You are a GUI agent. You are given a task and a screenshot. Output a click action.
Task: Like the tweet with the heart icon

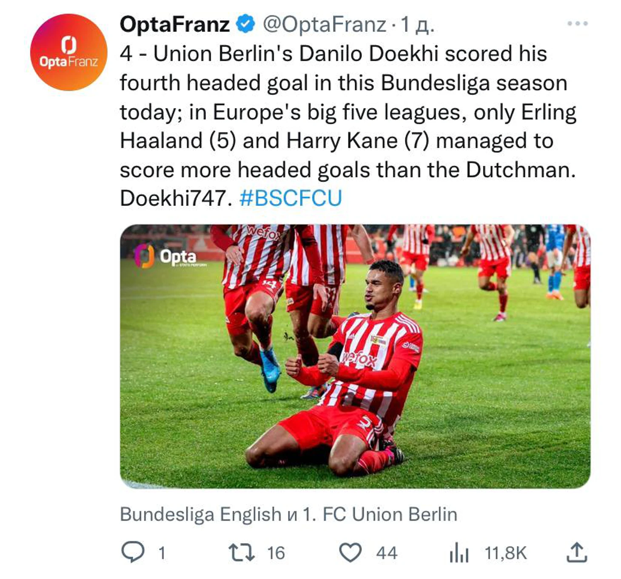[350, 553]
